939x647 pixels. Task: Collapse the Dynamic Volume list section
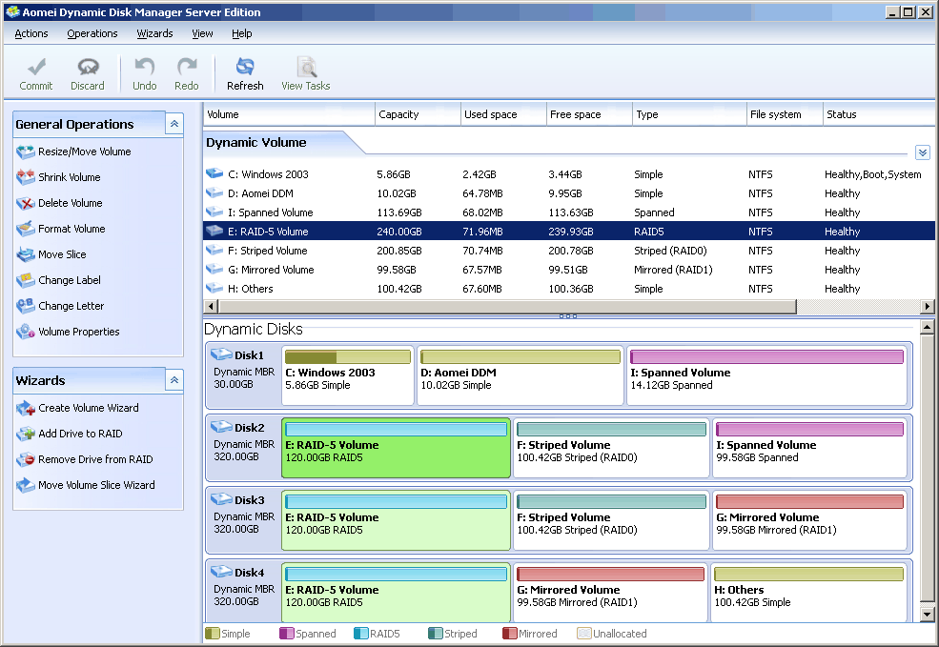pos(922,152)
